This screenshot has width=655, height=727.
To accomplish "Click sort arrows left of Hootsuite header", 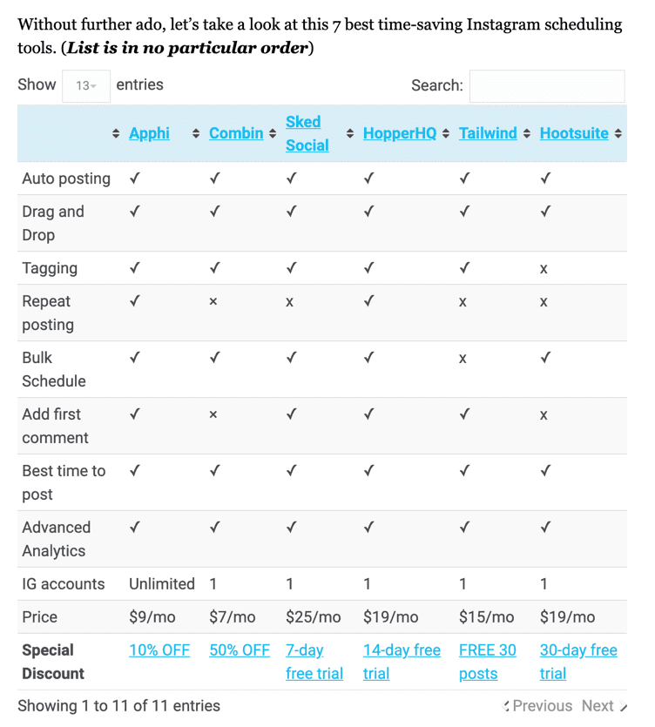I will pos(527,134).
